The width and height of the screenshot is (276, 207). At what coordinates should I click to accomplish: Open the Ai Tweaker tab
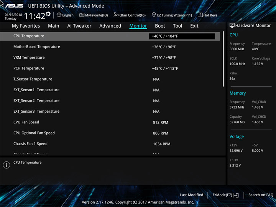tap(79, 26)
